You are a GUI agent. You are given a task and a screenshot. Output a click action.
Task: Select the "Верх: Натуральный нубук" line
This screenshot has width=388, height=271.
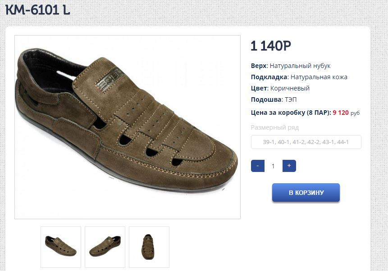[291, 66]
